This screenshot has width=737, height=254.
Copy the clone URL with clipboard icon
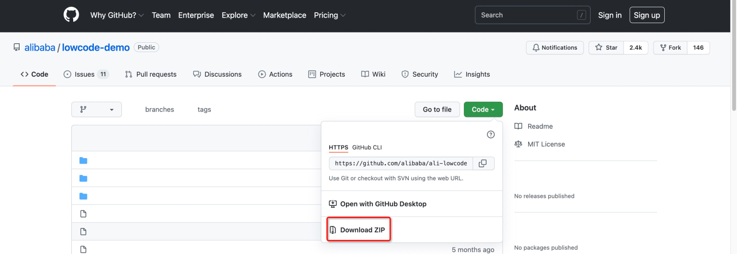tap(483, 163)
